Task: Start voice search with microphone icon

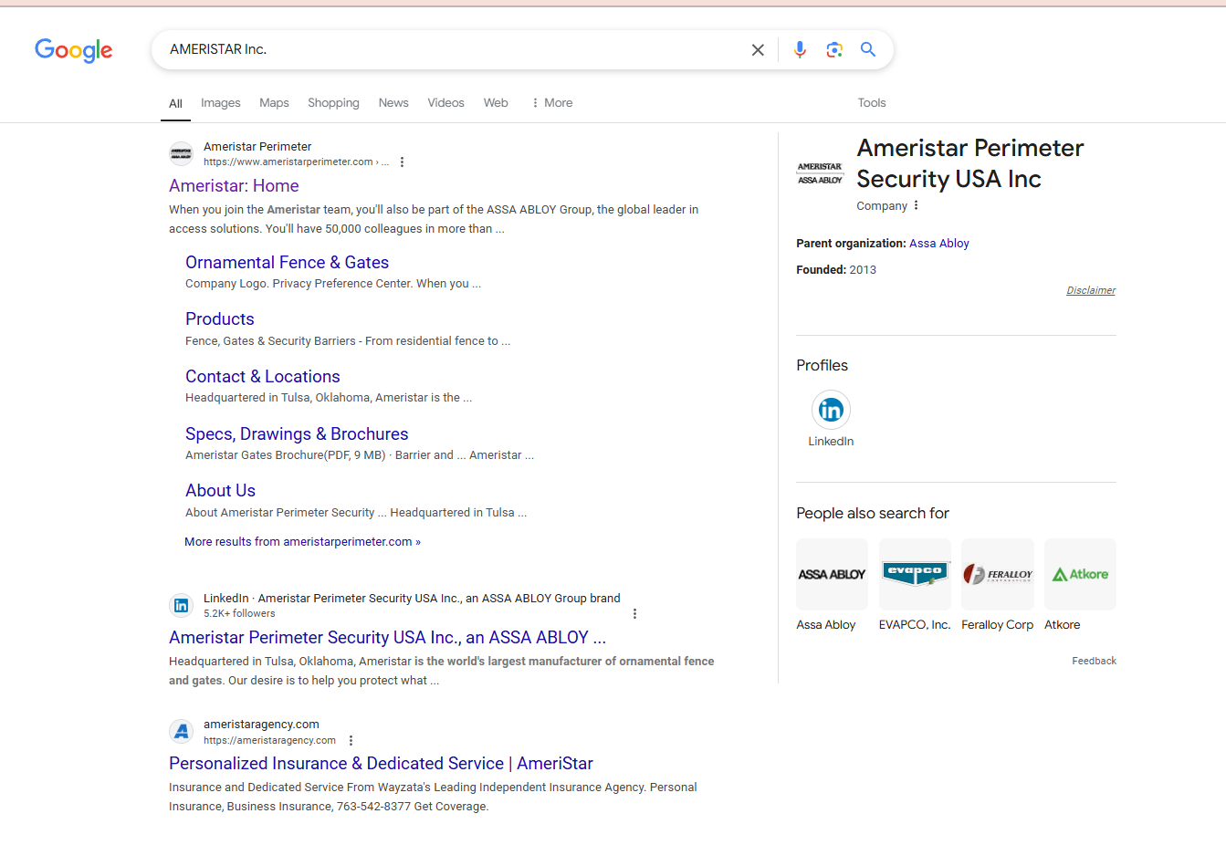Action: (x=800, y=49)
